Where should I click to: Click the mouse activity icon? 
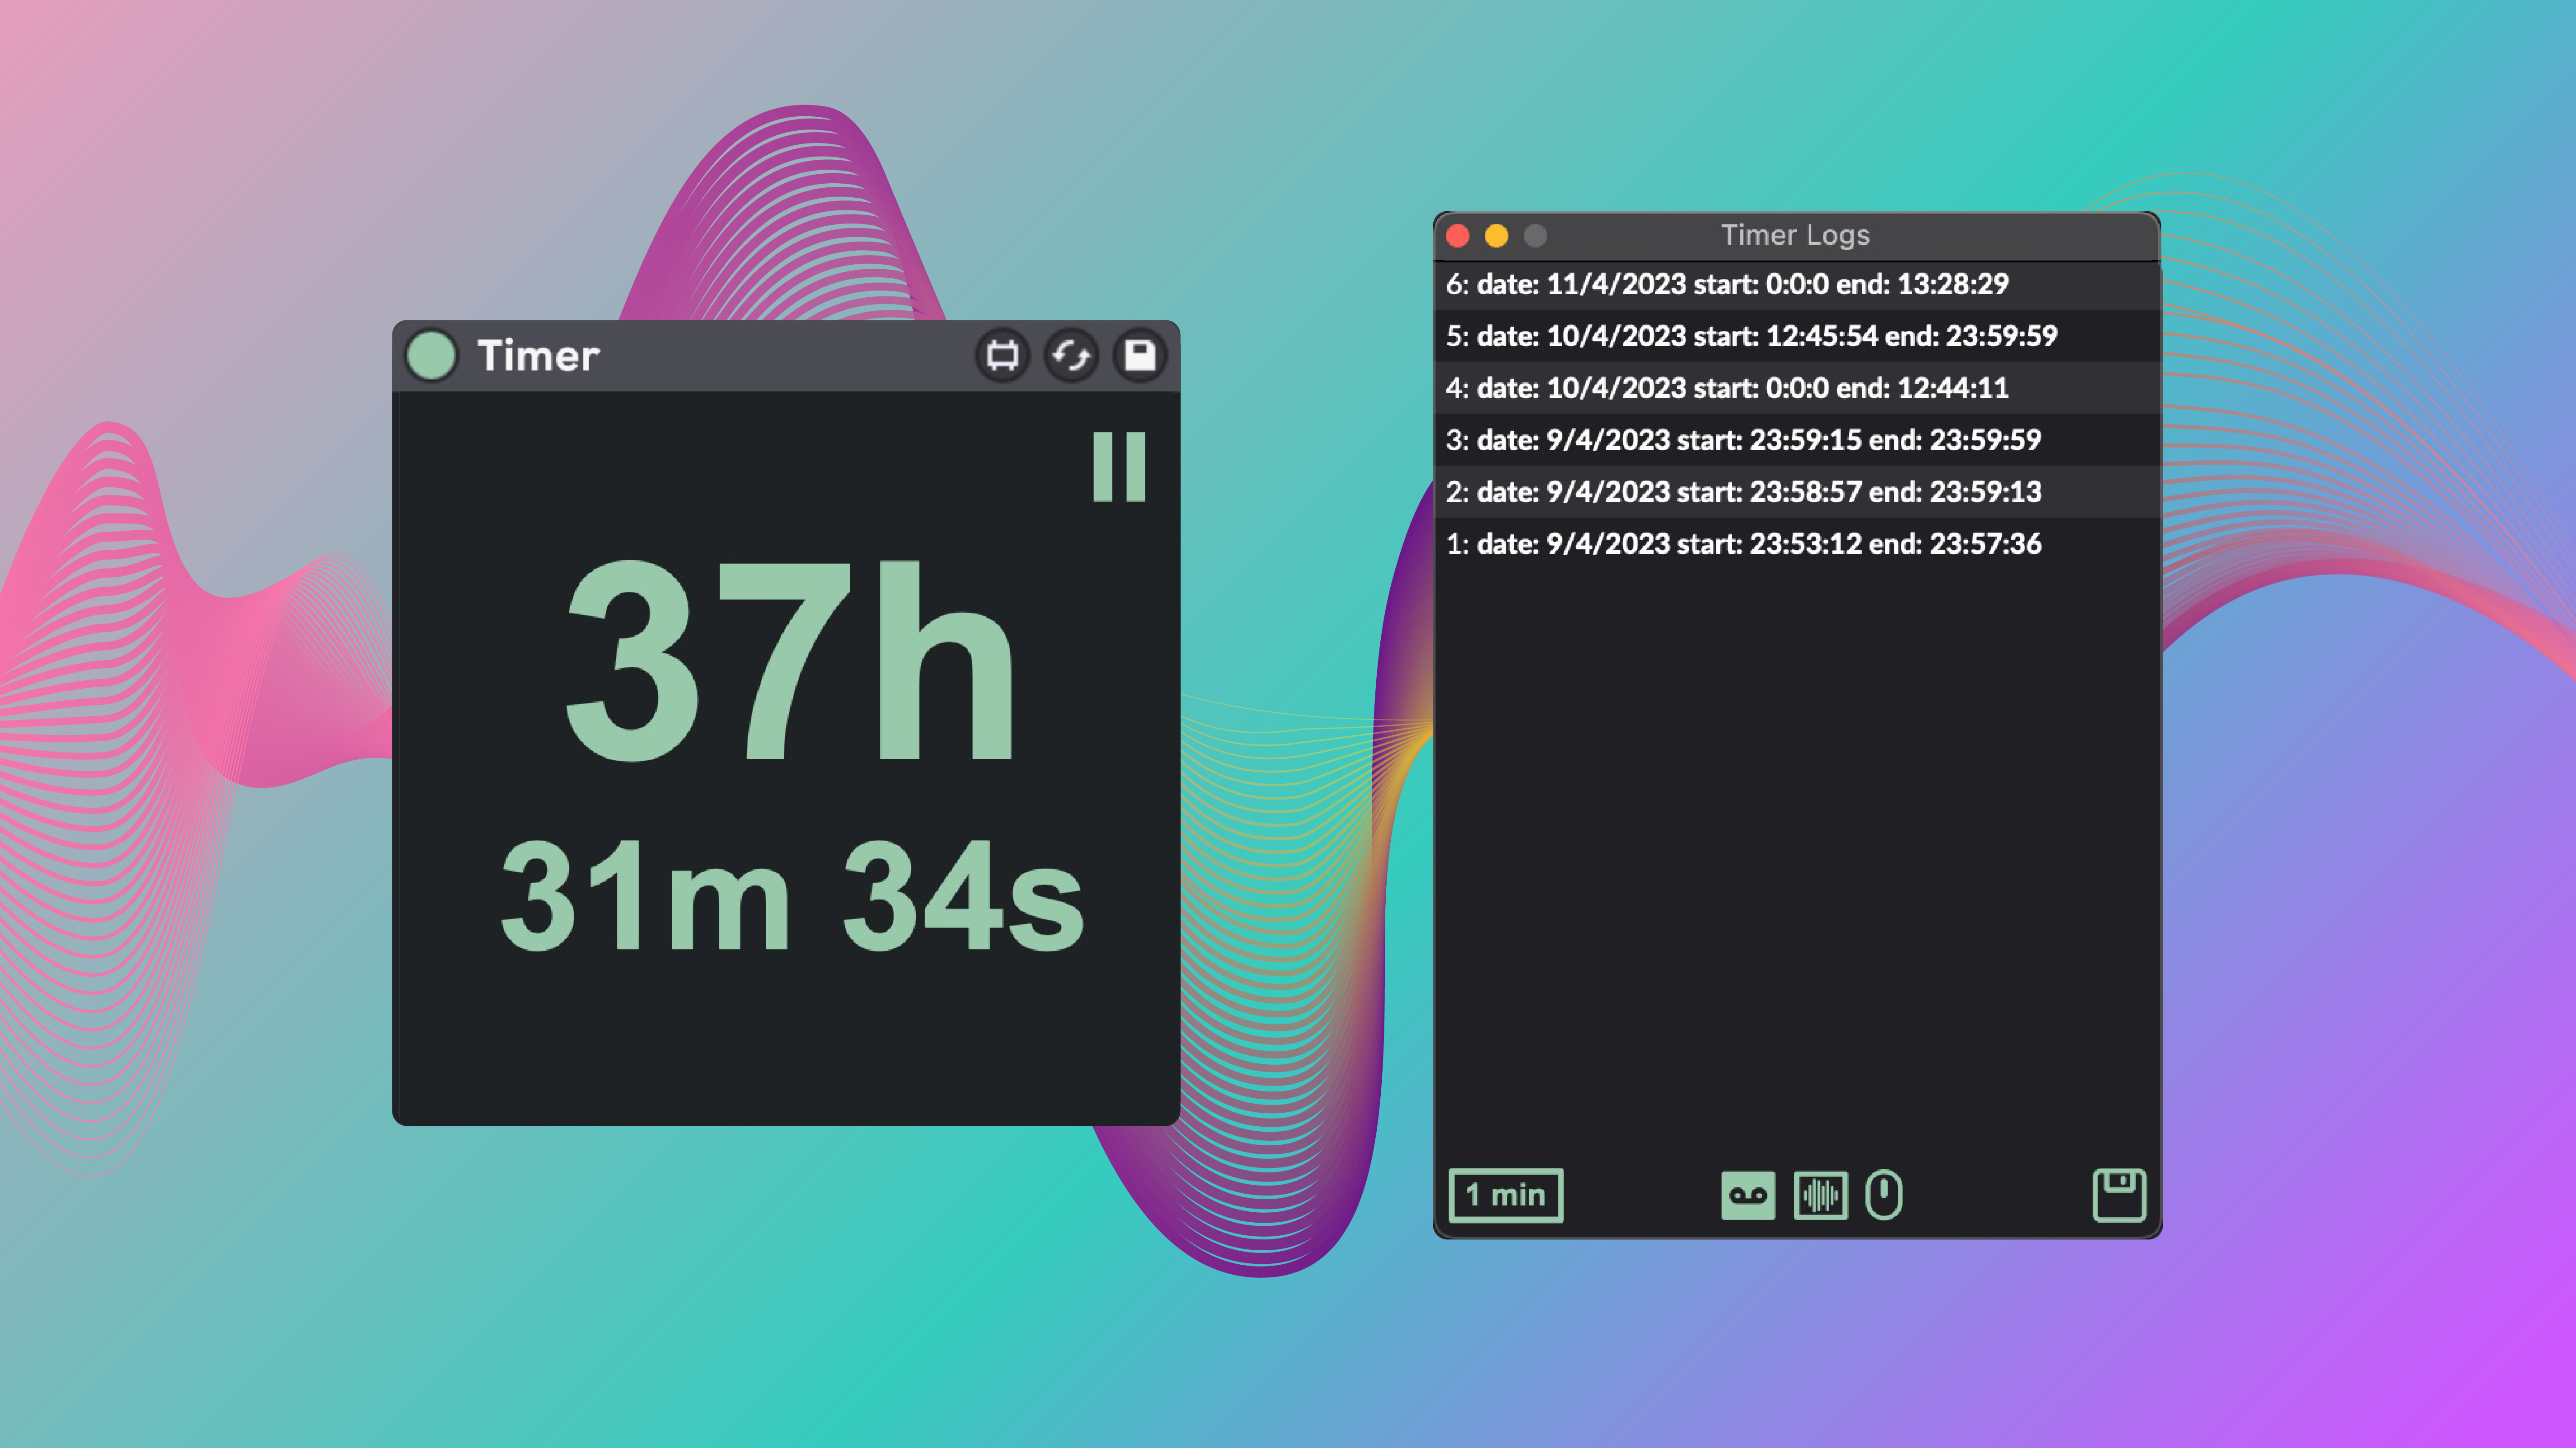(x=1884, y=1195)
